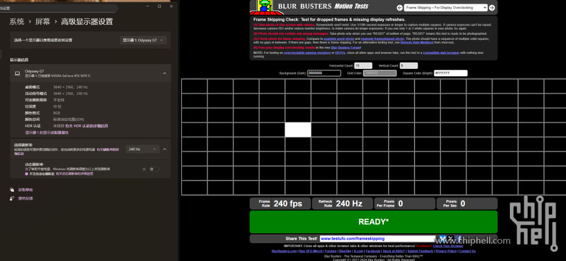Open the Contact Us footer link
The width and height of the screenshot is (566, 261).
tap(468, 251)
